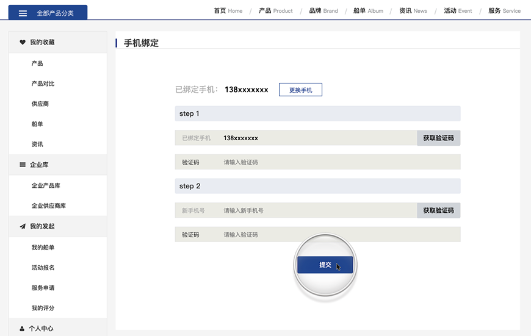Collapse the 我的收藏 sidebar section
Screen dimensions: 531x336
[42, 42]
